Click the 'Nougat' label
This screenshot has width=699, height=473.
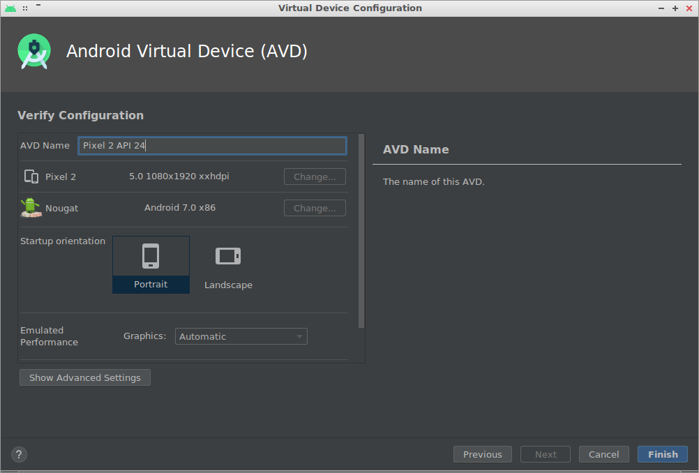(61, 208)
